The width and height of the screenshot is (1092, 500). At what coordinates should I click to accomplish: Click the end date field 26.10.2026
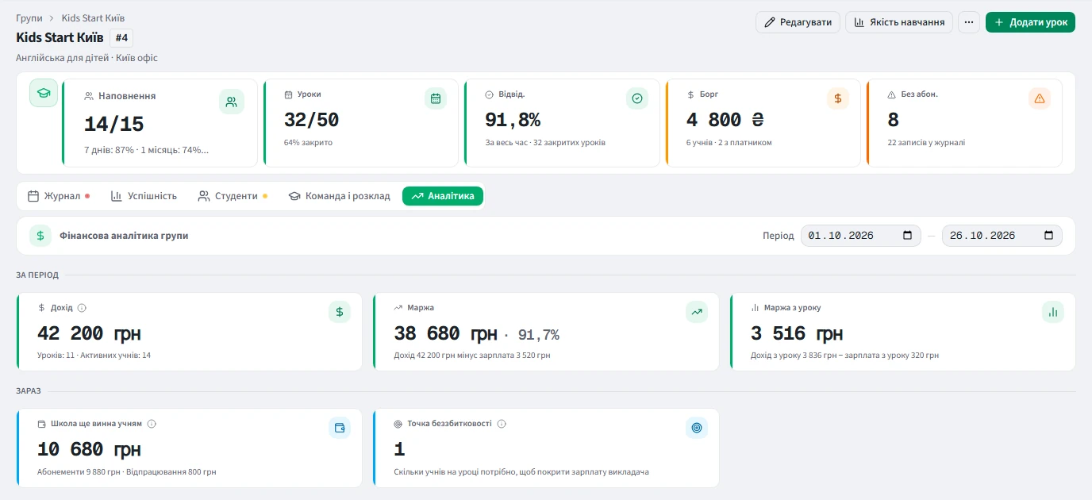coord(1002,236)
